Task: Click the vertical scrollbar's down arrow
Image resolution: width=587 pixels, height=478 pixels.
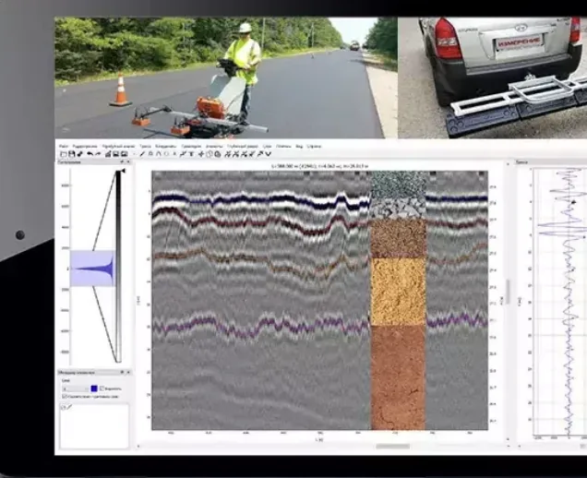Action: point(508,439)
